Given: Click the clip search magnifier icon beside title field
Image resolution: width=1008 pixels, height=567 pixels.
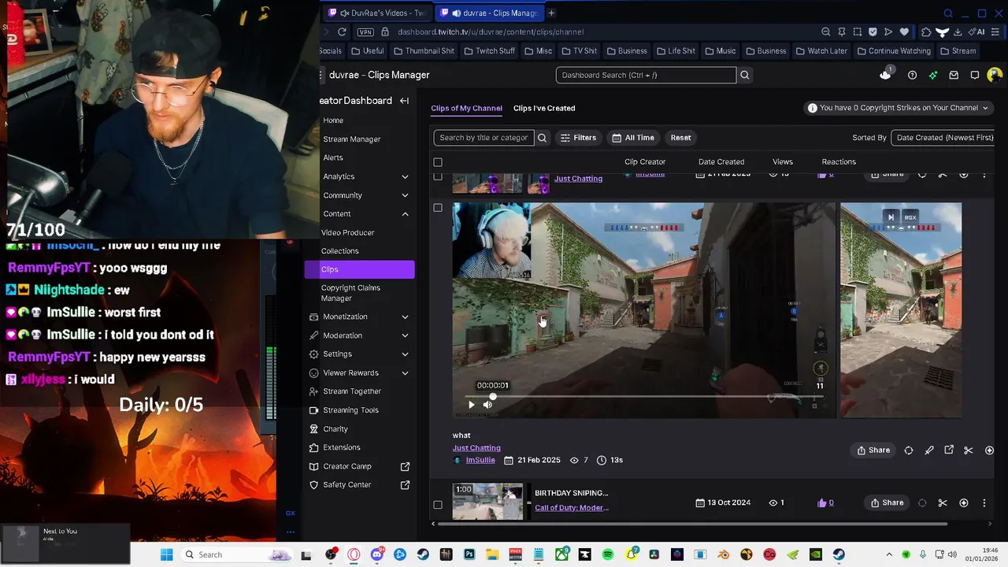Looking at the screenshot, I should point(542,138).
